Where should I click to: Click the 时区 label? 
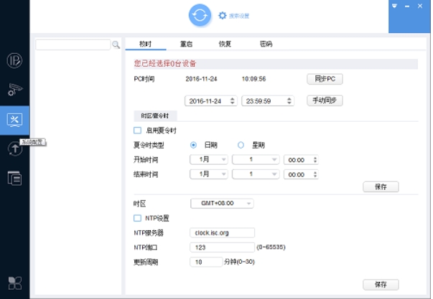tap(140, 204)
